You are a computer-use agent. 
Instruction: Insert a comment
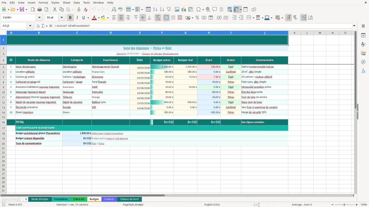[215, 10]
